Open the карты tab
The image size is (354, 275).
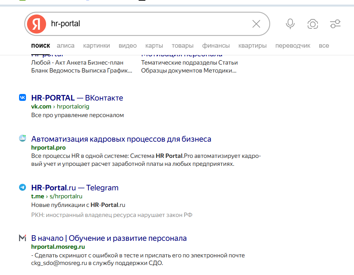(x=154, y=46)
